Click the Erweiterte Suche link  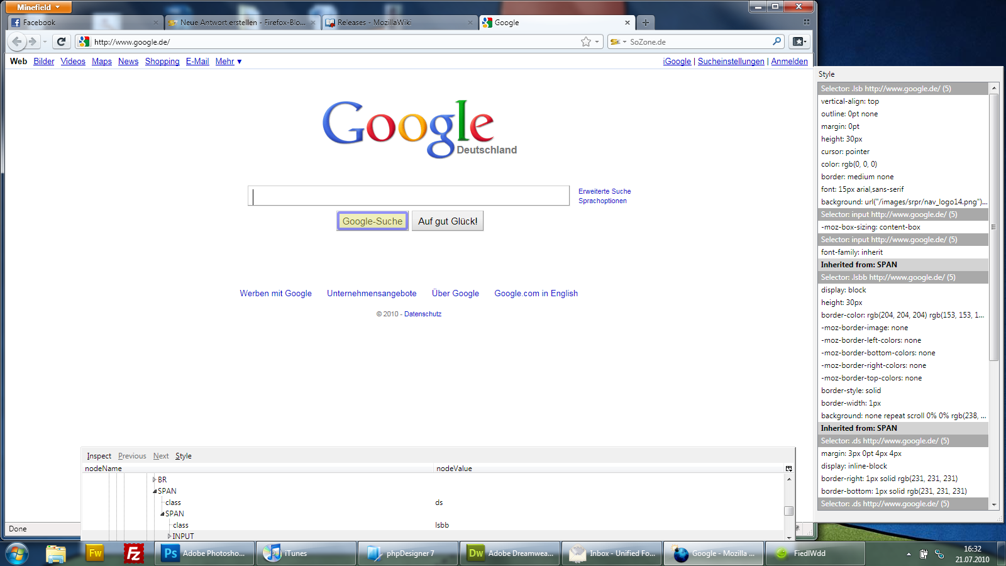[x=604, y=191]
